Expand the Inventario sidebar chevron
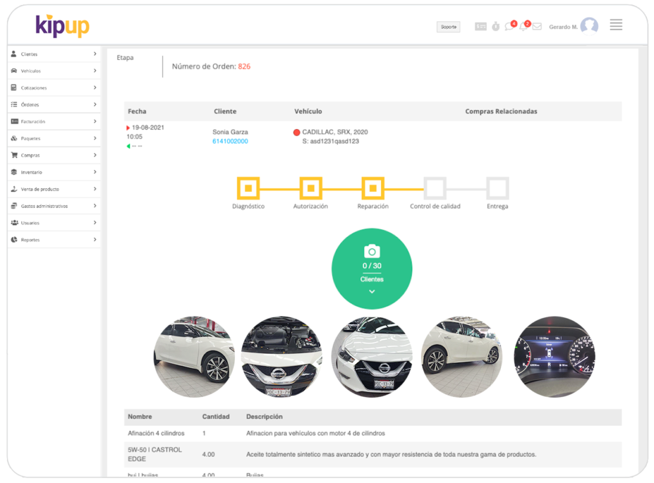 click(95, 172)
